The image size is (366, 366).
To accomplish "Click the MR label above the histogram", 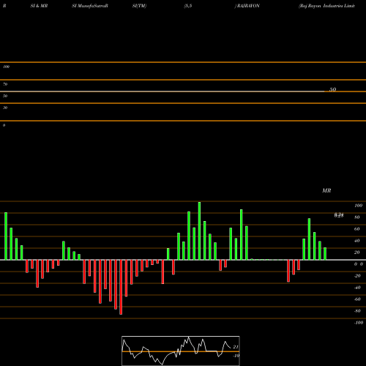I will click(326, 190).
